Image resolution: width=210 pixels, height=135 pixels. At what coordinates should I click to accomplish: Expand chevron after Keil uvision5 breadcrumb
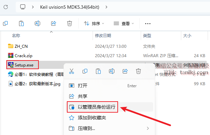pyautogui.click(x=106, y=7)
